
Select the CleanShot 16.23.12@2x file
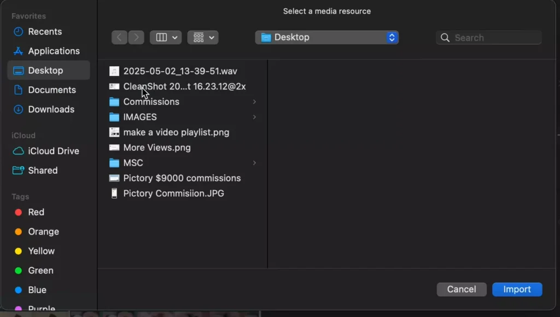click(183, 86)
